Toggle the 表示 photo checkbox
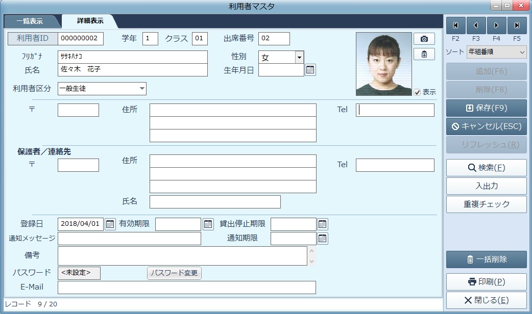 [417, 92]
